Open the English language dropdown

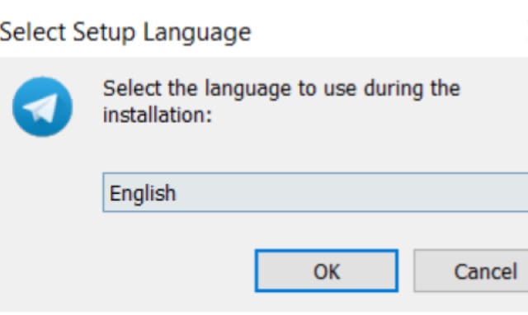pyautogui.click(x=315, y=192)
